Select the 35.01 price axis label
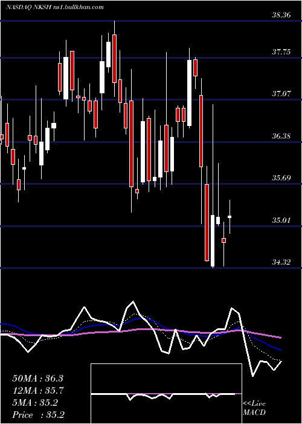Image resolution: width=302 pixels, height=424 pixels. coord(281,220)
